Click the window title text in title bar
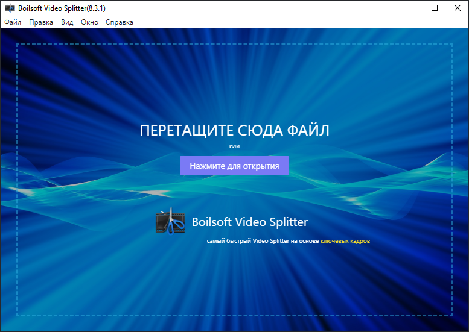The image size is (469, 332). tap(51, 8)
